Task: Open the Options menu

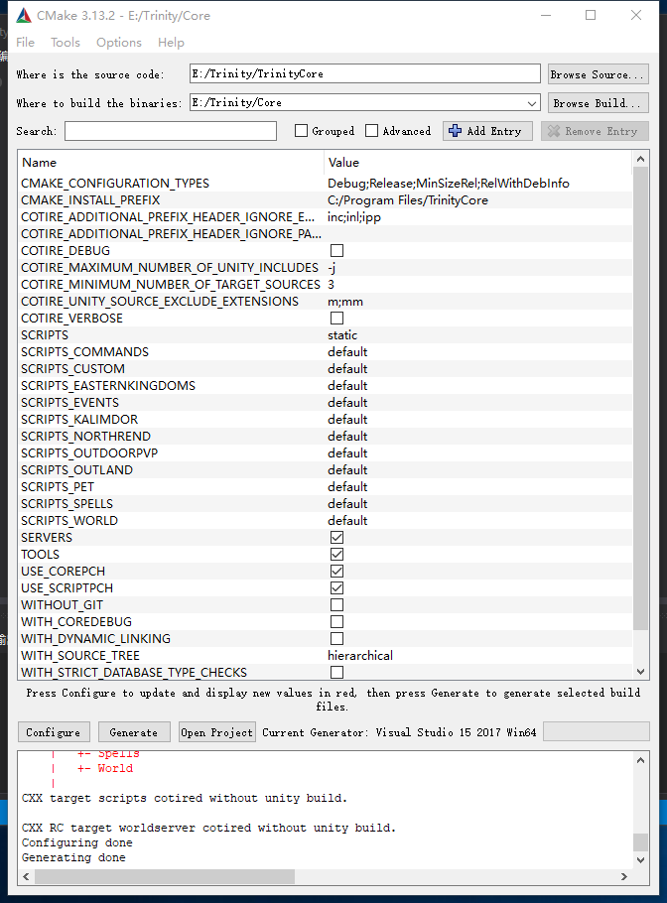Action: pos(119,43)
